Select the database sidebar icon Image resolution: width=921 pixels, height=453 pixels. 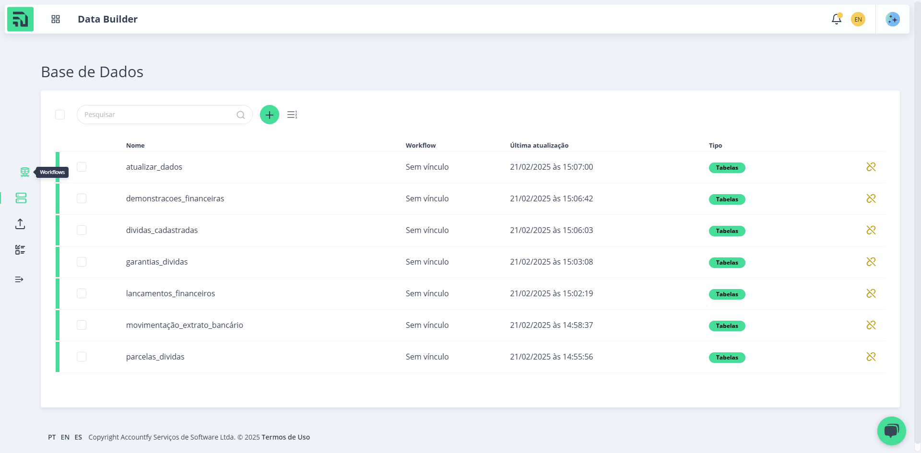21,198
